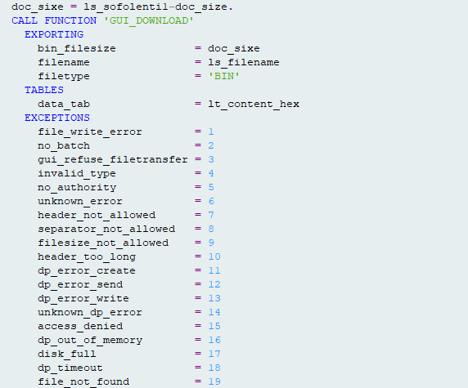Click the CALL FUNCTION keyword
Screen dimensions: 468x388
click(x=54, y=20)
